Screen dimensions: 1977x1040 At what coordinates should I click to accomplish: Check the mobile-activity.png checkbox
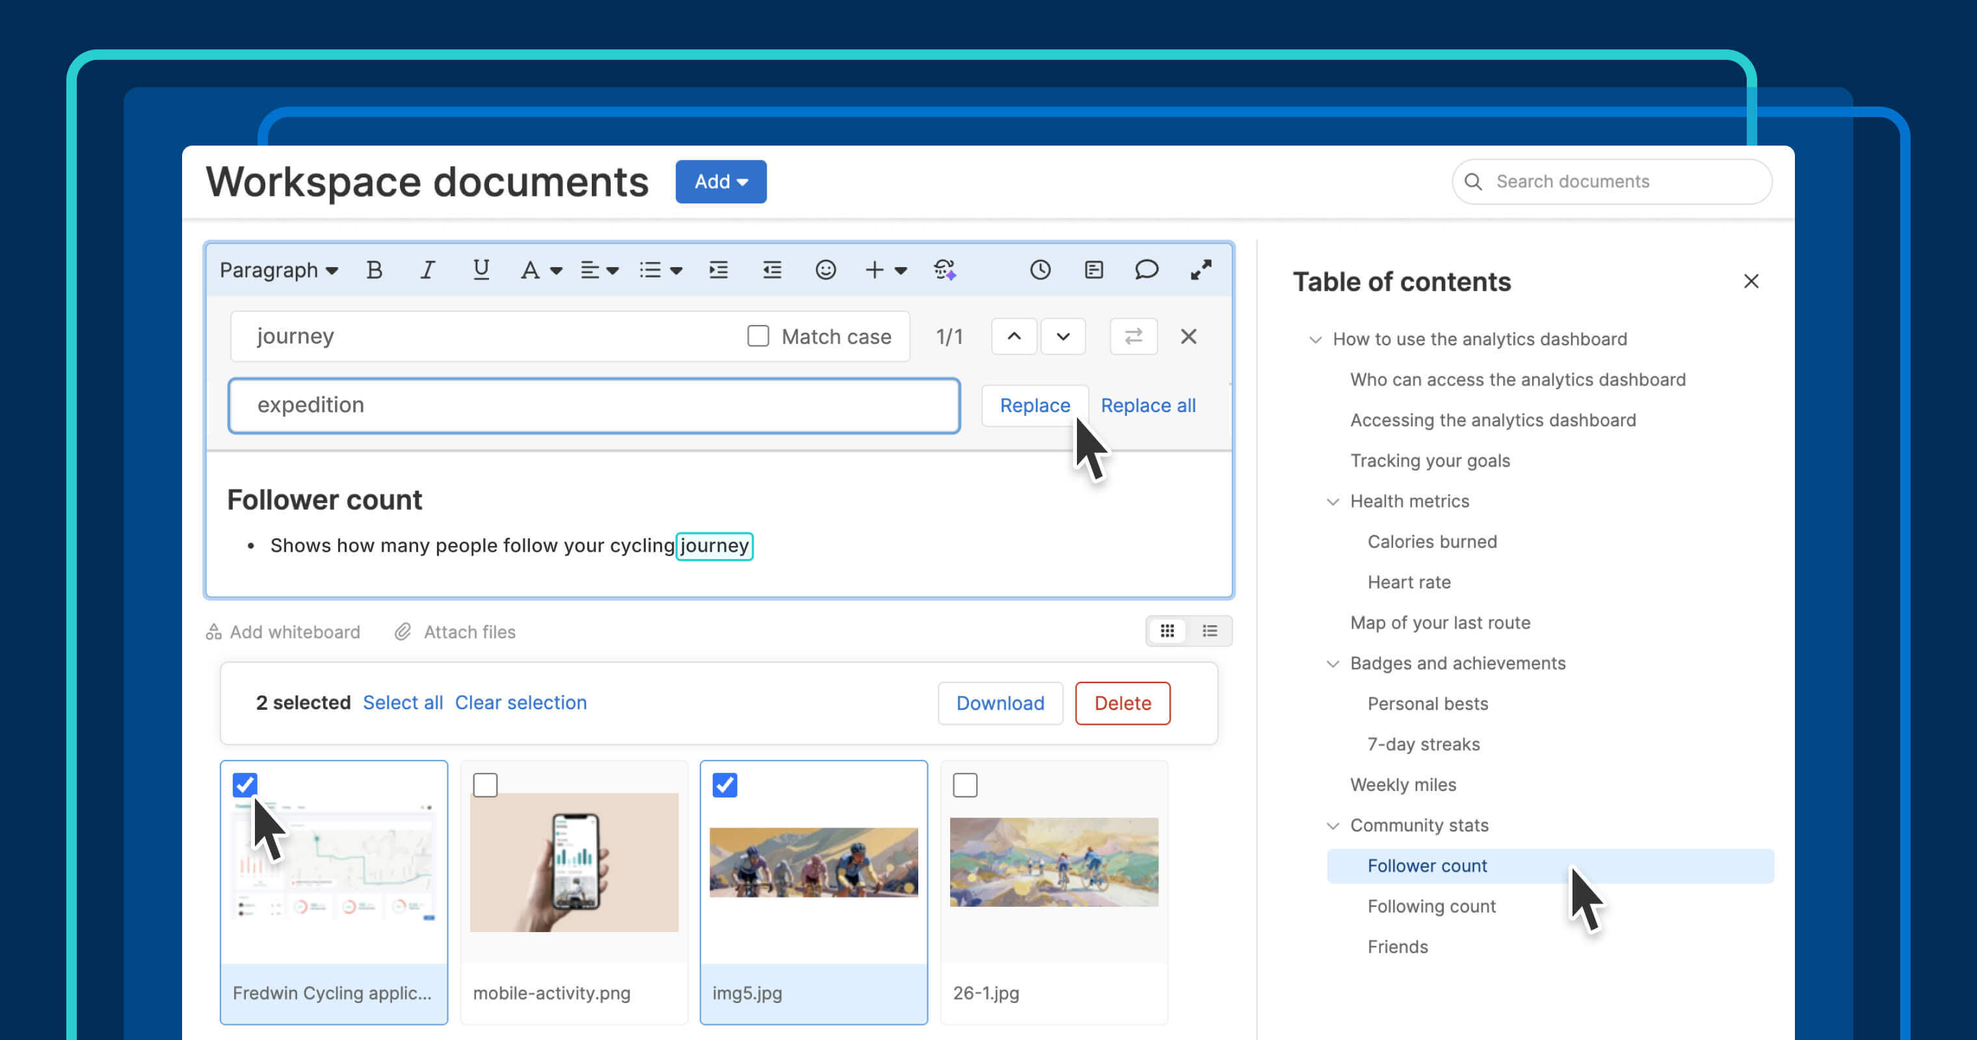coord(485,785)
